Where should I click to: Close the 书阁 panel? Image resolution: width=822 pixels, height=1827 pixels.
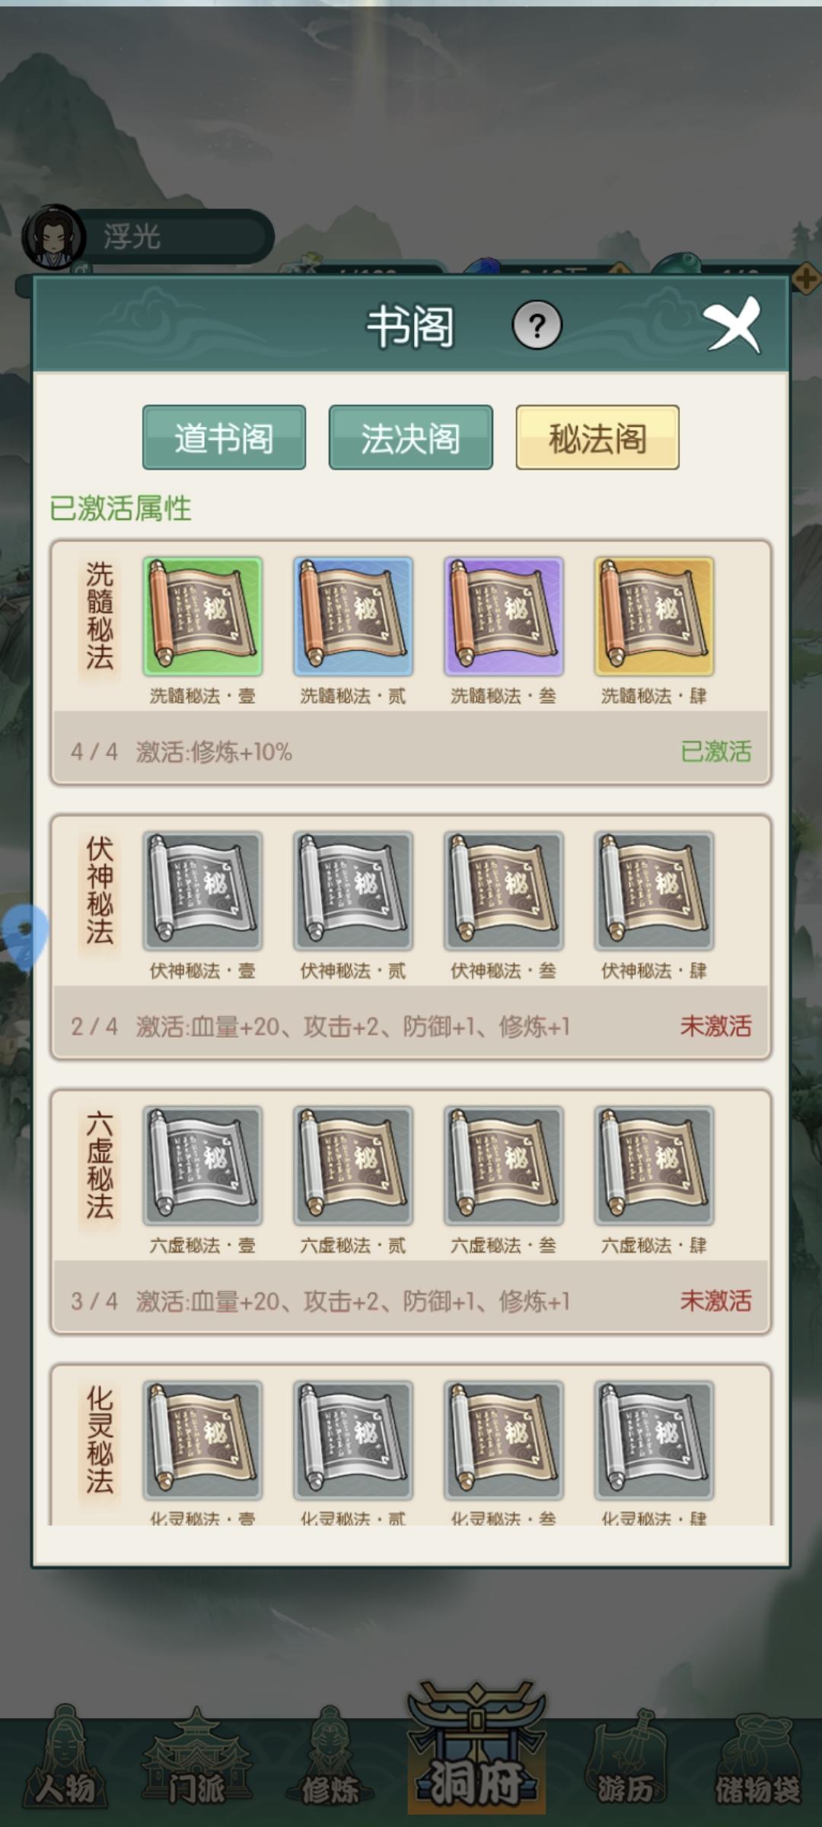coord(733,326)
